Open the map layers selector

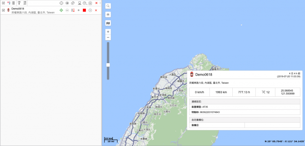pyautogui.click(x=108, y=23)
